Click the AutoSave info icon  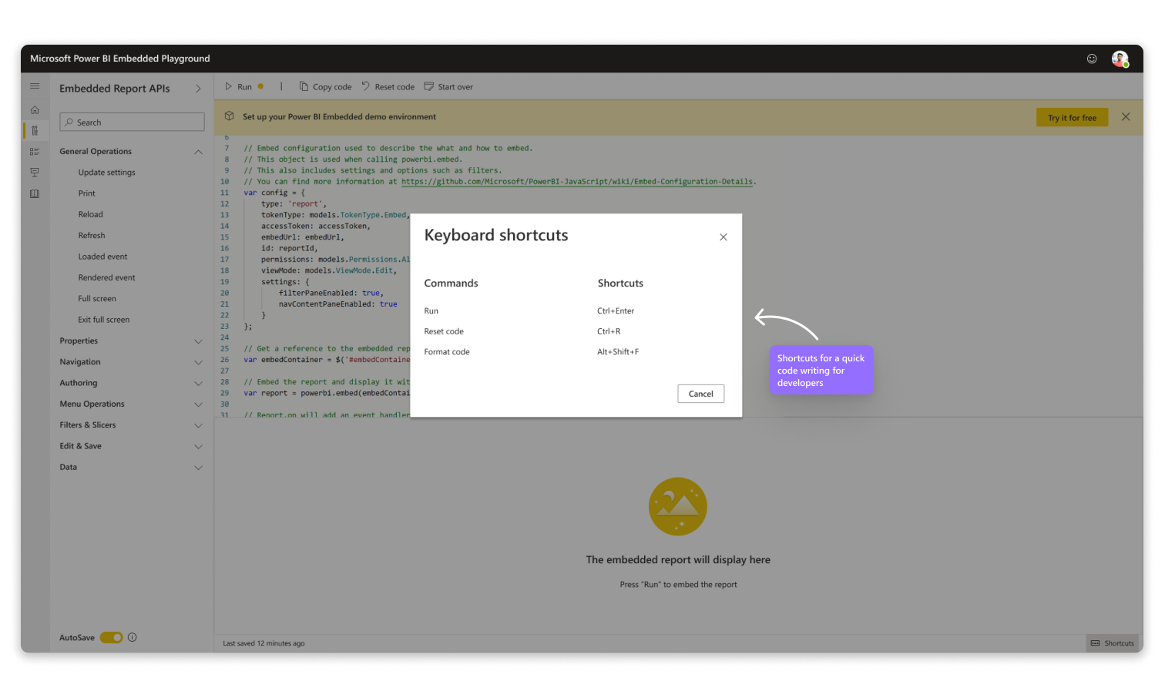pos(133,637)
